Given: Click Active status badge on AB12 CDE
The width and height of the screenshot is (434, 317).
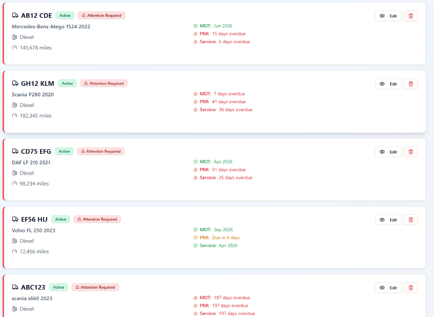Looking at the screenshot, I should point(65,15).
